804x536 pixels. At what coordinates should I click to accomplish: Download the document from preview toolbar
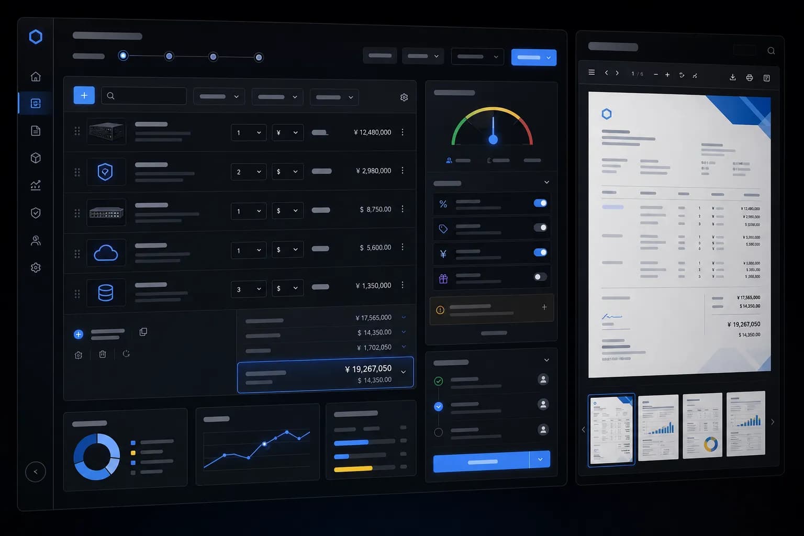[x=733, y=77]
